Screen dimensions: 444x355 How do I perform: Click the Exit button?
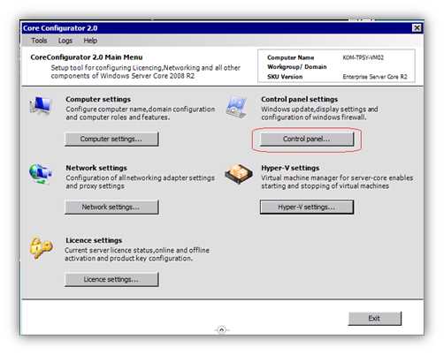375,318
